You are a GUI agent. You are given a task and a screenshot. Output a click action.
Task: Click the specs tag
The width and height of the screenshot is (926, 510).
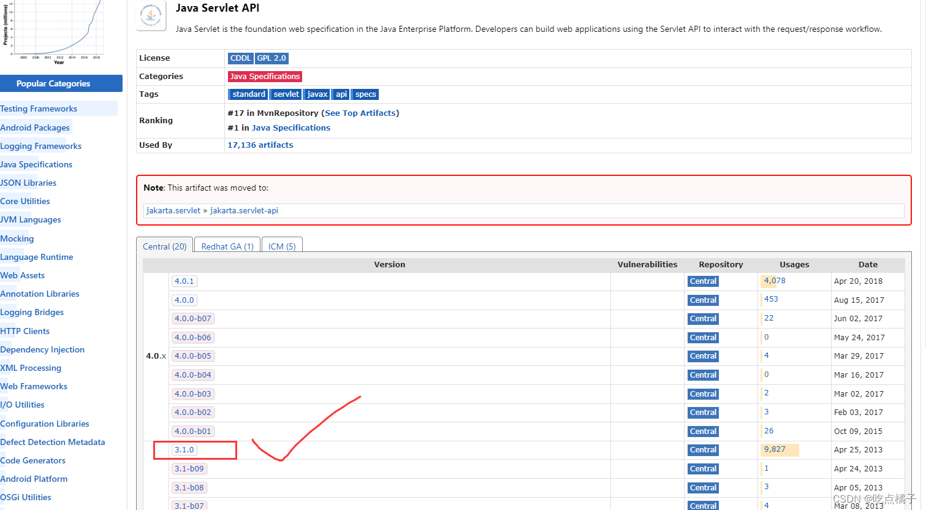point(366,94)
